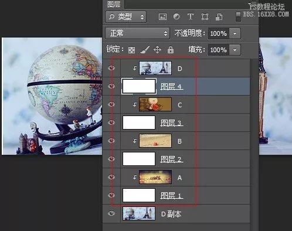Select the 图层 panel tab
This screenshot has height=231, width=292.
[114, 4]
